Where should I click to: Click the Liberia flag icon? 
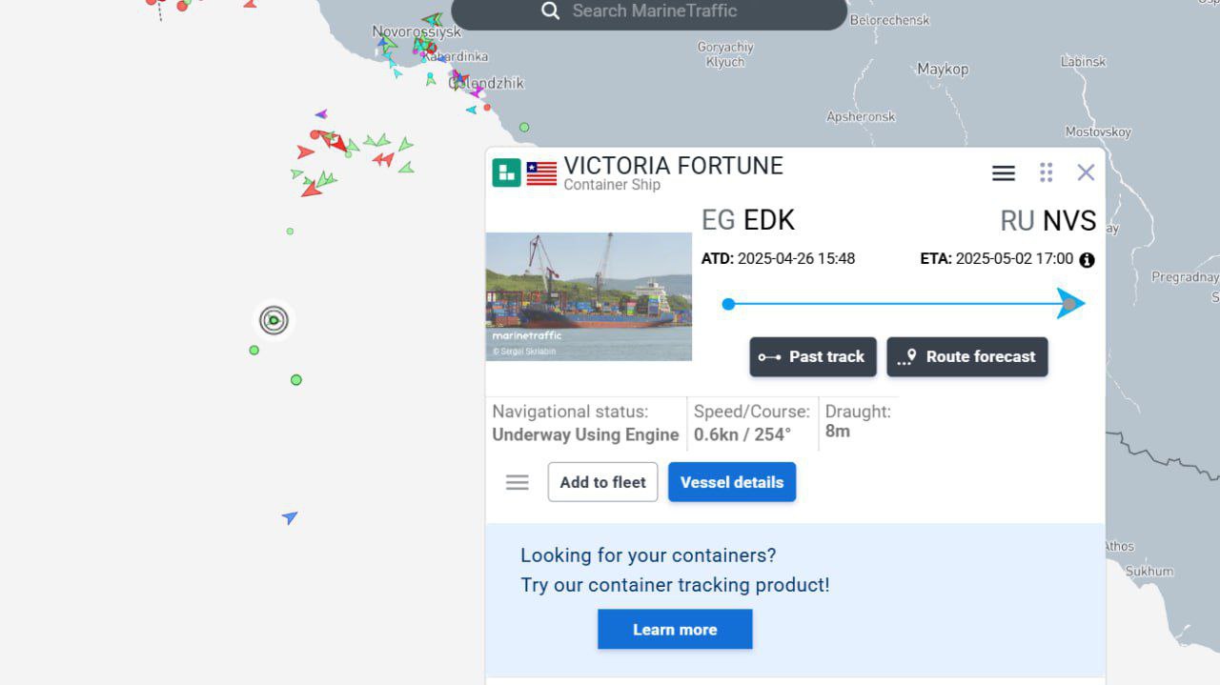(x=541, y=173)
